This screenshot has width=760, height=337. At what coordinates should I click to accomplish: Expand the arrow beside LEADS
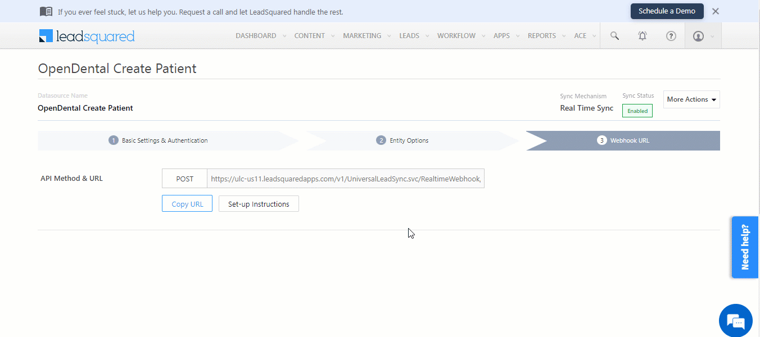(x=427, y=36)
